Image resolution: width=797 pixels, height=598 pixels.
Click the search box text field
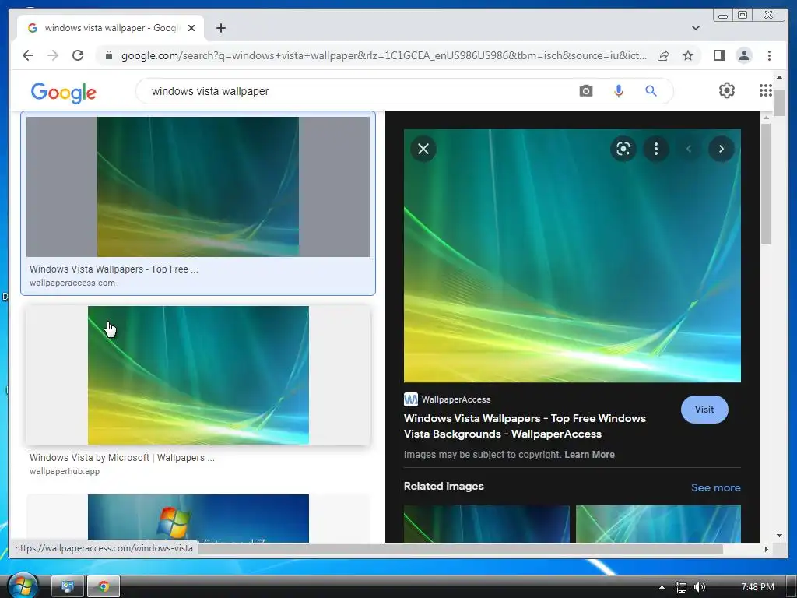pos(356,91)
